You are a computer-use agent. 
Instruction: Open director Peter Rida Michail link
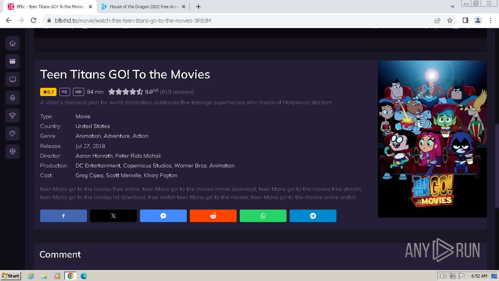tap(138, 156)
